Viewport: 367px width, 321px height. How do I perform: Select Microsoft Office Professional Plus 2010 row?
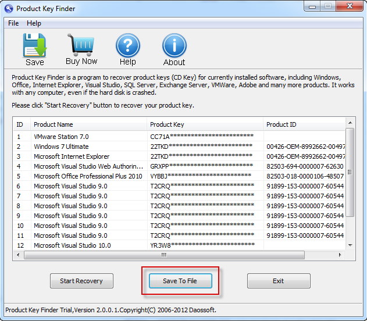tap(87, 176)
